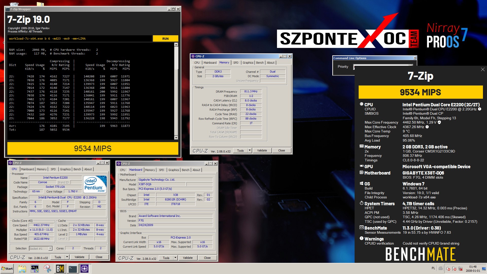This screenshot has width=487, height=274.
Task: Click the X38T-DQ6 model field in Mainboard window
Action: (162, 184)
